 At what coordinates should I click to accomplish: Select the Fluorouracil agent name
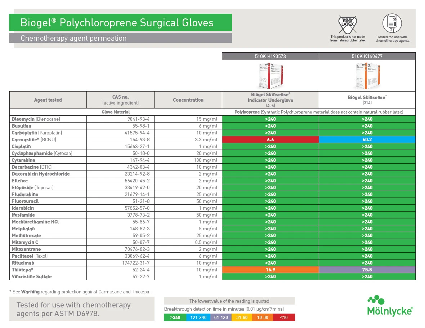click(x=25, y=201)
